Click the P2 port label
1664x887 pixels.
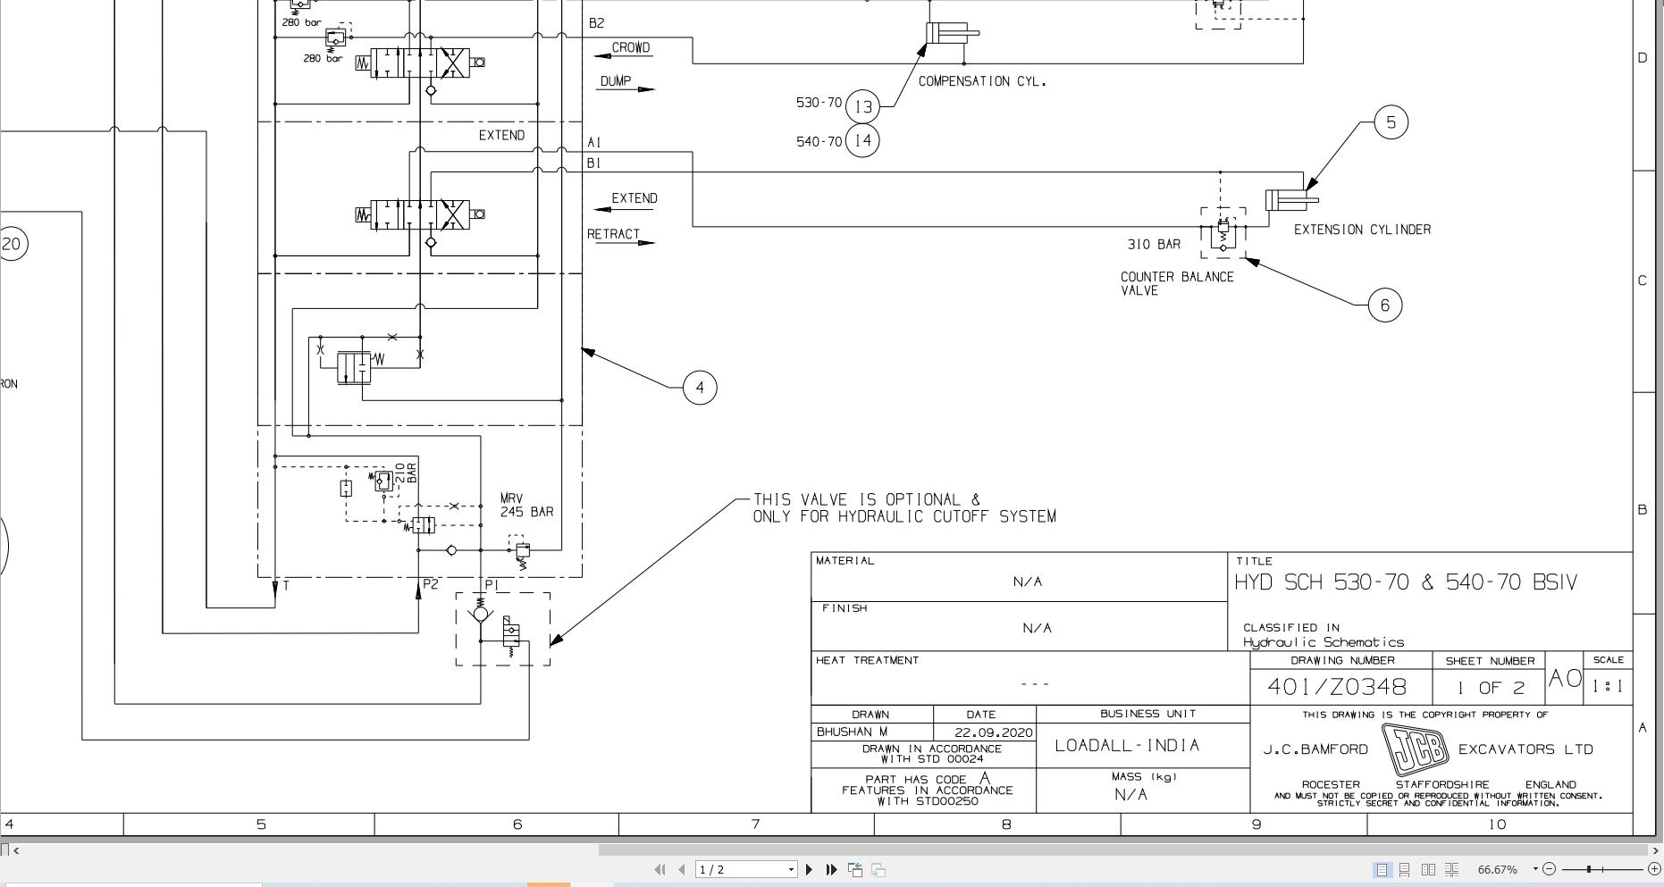(431, 584)
